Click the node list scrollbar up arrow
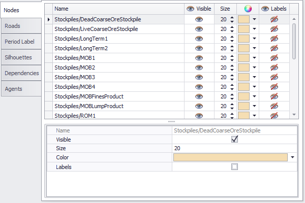The width and height of the screenshot is (305, 203). [294, 19]
